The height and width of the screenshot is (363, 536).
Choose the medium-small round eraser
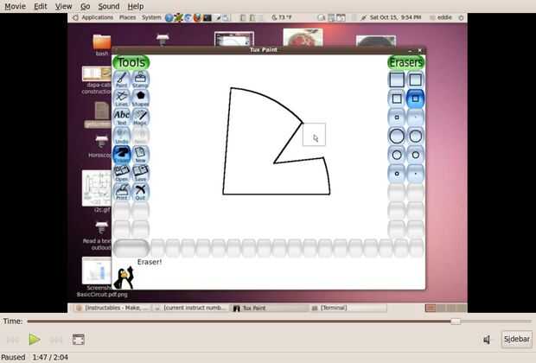pyautogui.click(x=415, y=155)
